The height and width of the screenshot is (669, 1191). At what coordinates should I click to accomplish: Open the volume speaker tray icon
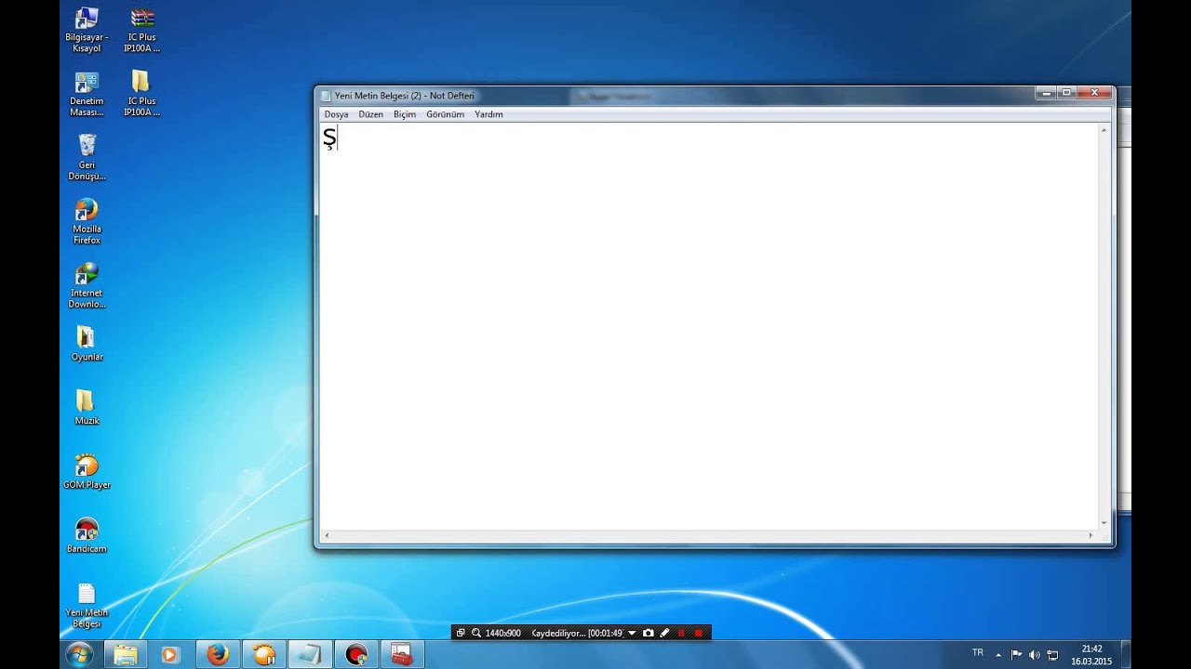coord(1035,655)
